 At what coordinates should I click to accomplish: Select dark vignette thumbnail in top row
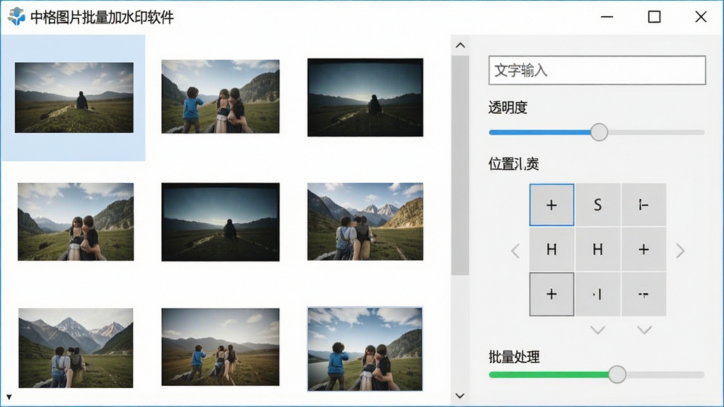tap(366, 98)
